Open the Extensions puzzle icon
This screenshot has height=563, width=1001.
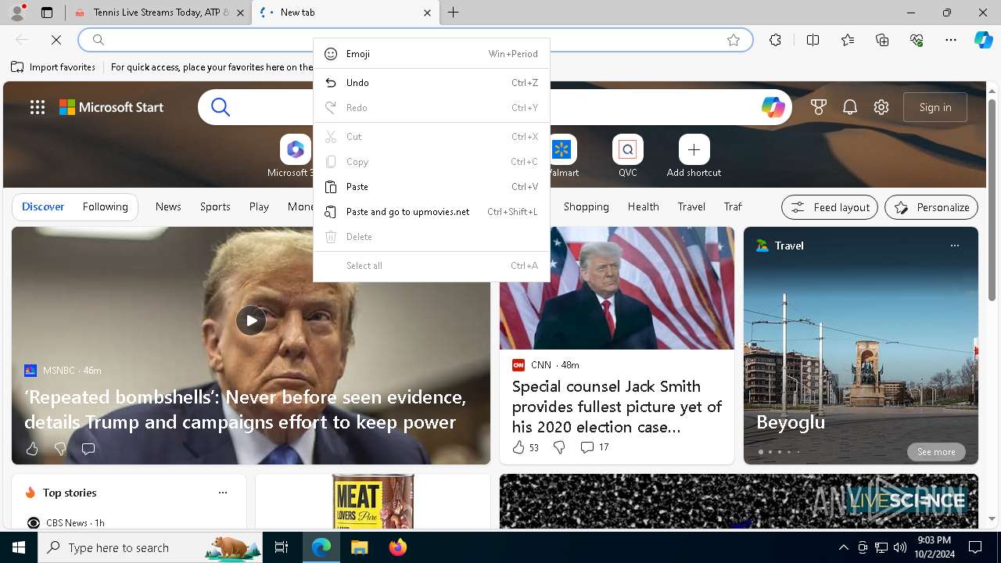point(775,40)
